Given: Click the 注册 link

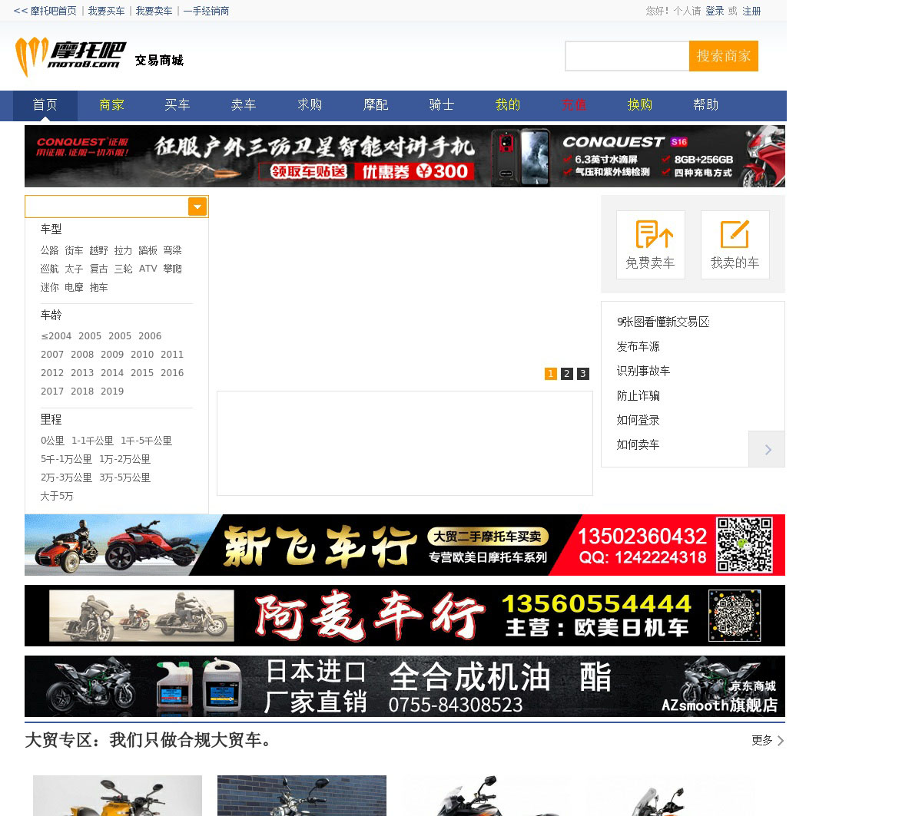Looking at the screenshot, I should (751, 11).
